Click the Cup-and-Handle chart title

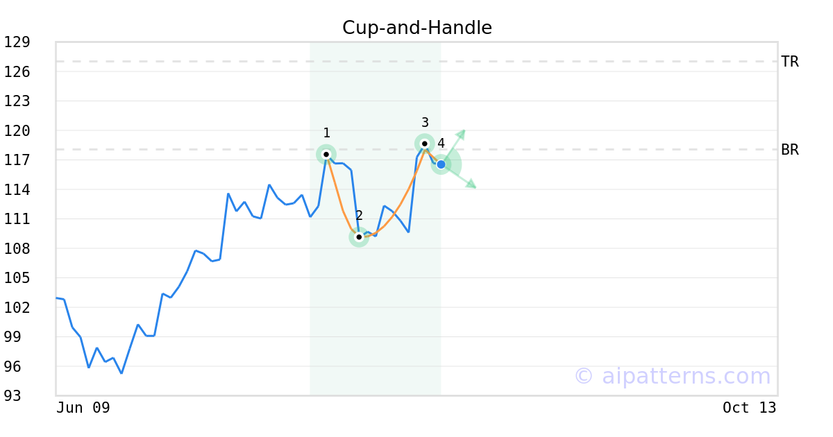(417, 28)
